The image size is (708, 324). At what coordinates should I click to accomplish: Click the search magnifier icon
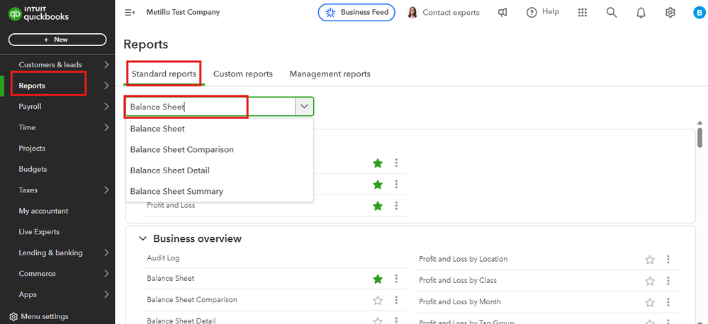(612, 13)
